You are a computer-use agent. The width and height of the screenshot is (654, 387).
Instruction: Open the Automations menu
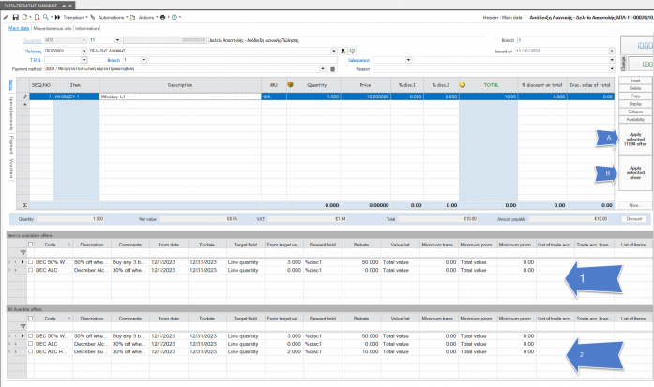pyautogui.click(x=113, y=17)
